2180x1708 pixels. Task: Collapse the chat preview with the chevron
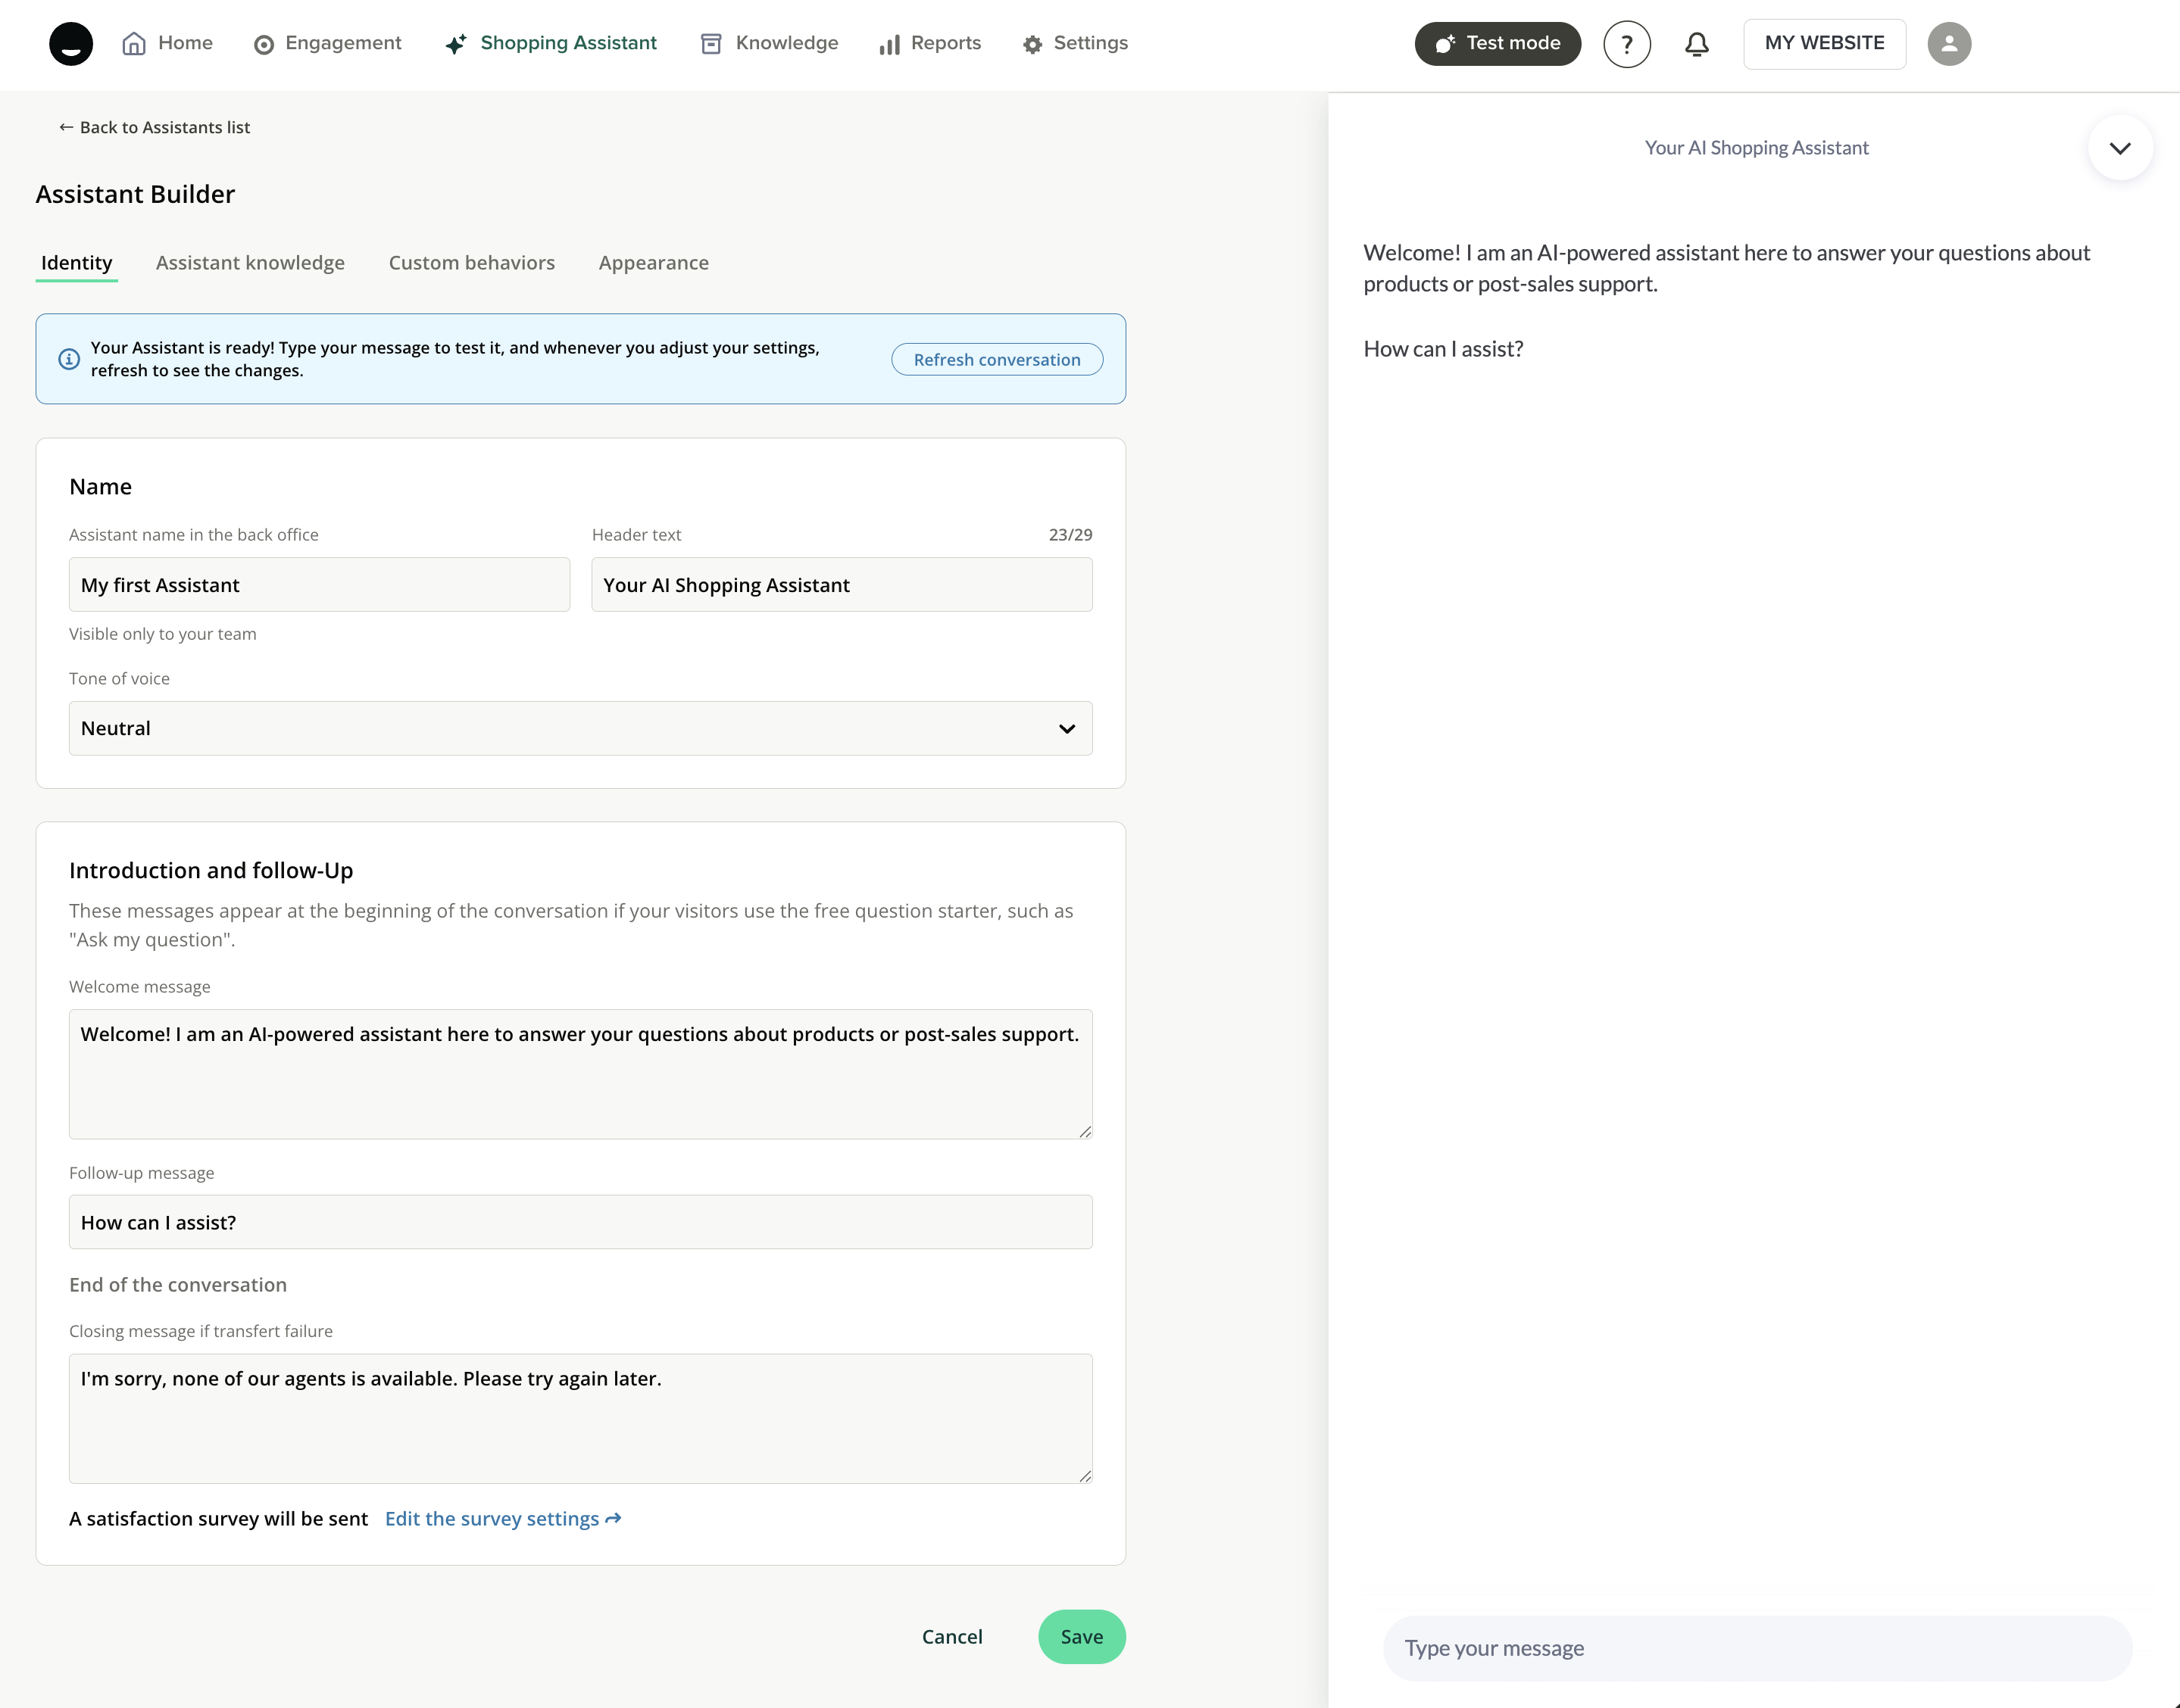tap(2120, 148)
